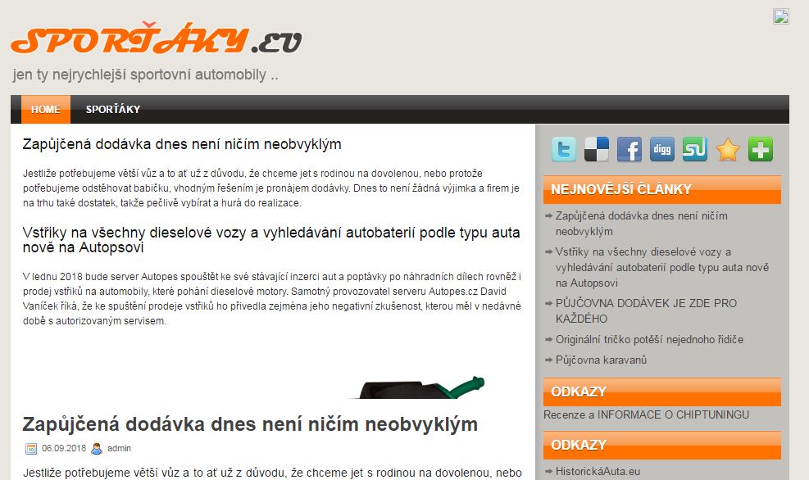Click the admin author link
This screenshot has height=480, width=809.
[x=119, y=448]
